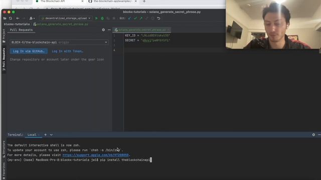Close the GitHub examples browser tab
The height and width of the screenshot is (180, 321).
[x=135, y=1]
